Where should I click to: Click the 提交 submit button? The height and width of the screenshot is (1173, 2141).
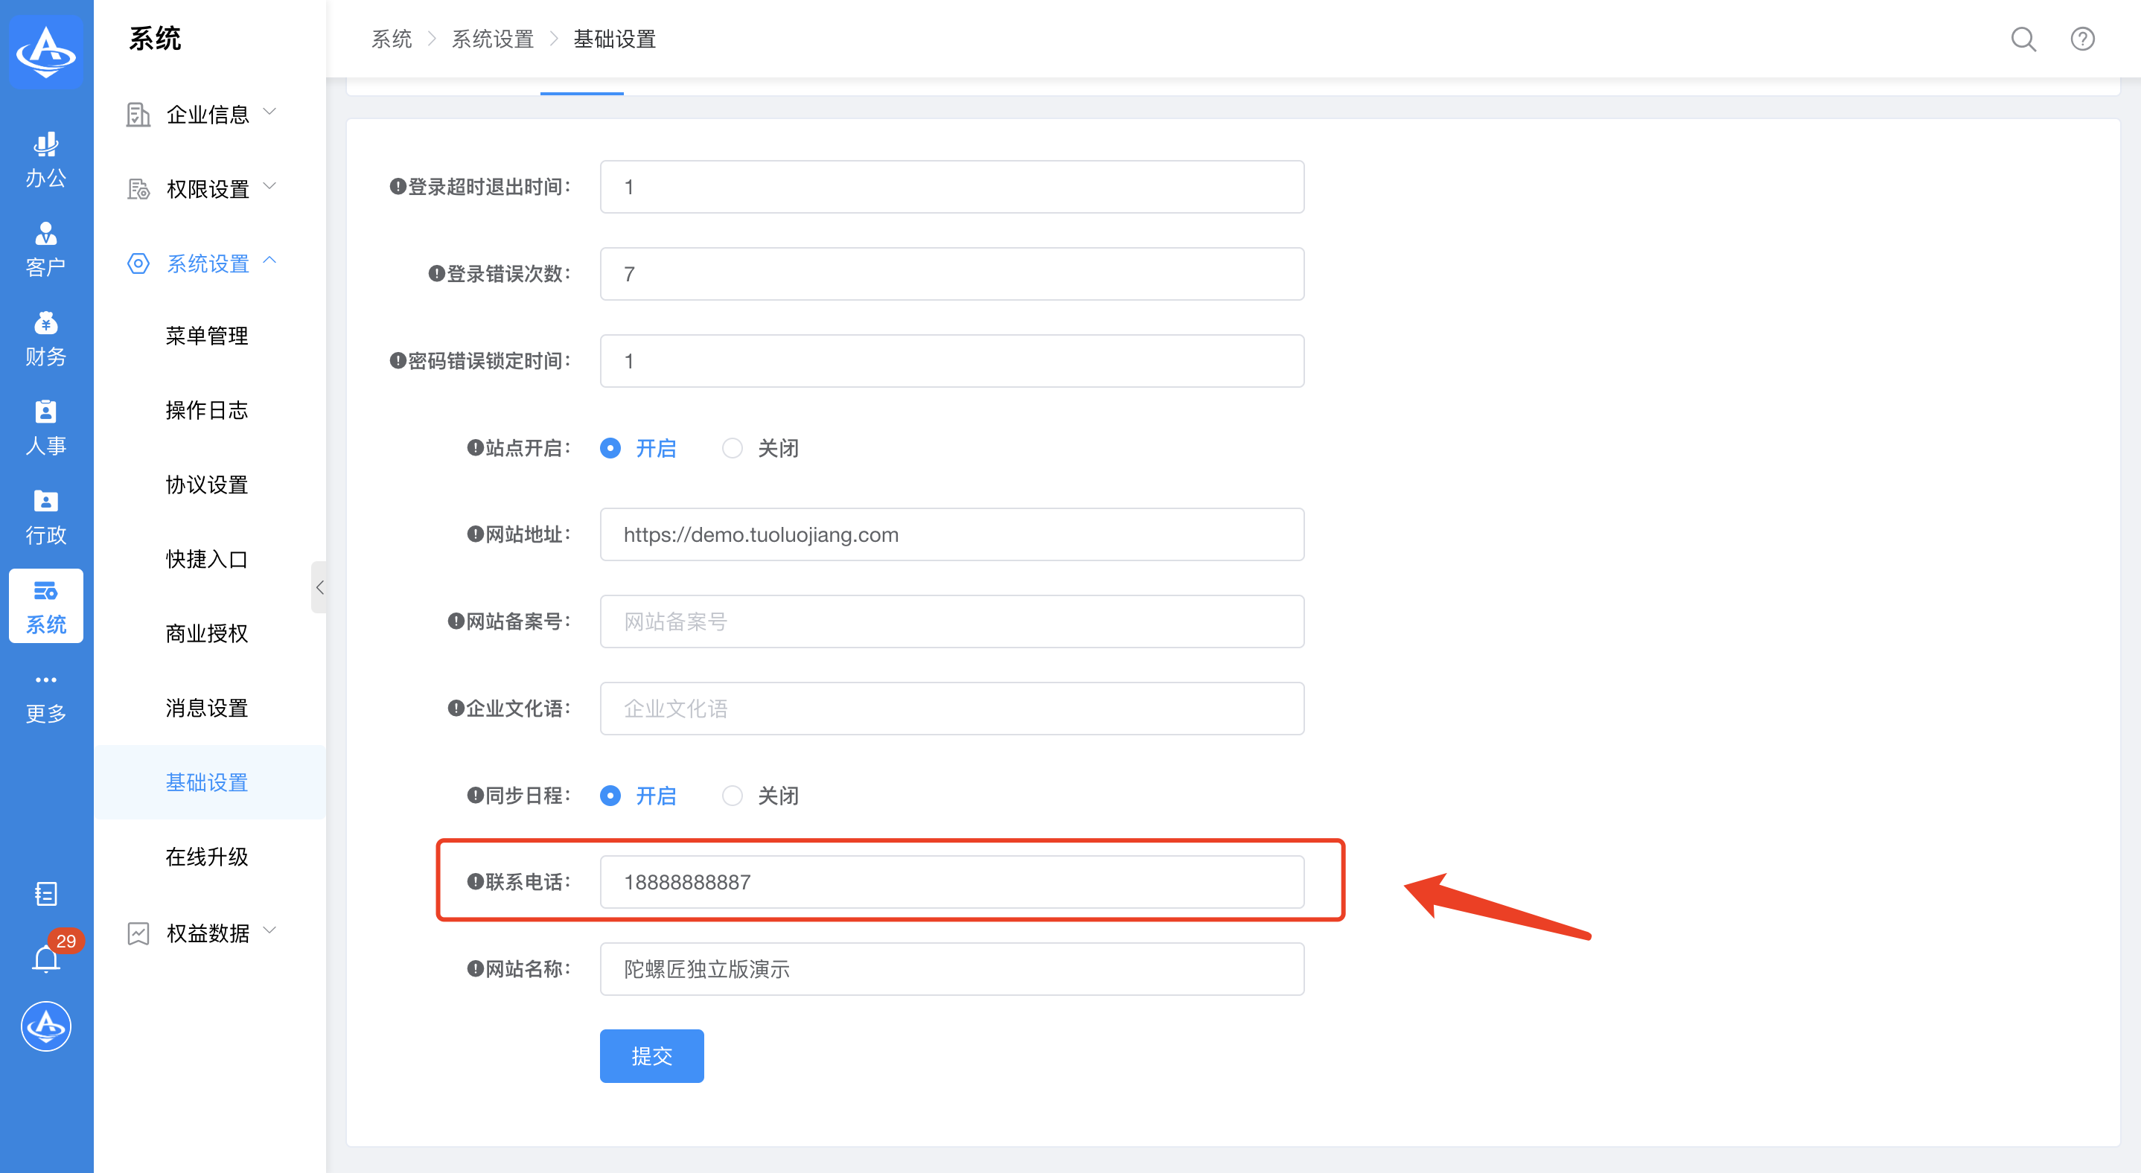tap(651, 1055)
